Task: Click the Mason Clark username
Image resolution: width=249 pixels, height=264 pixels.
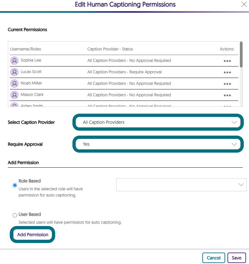Action: click(32, 94)
